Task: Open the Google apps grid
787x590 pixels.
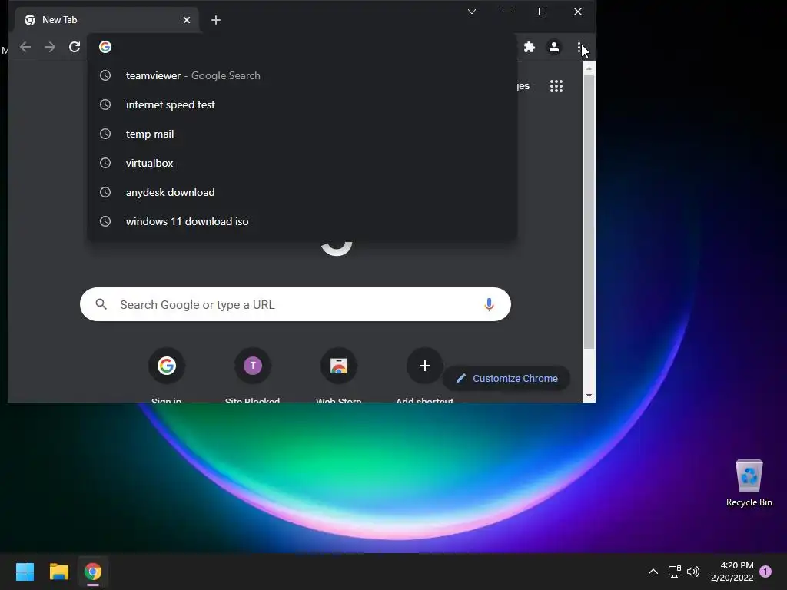Action: click(x=556, y=86)
